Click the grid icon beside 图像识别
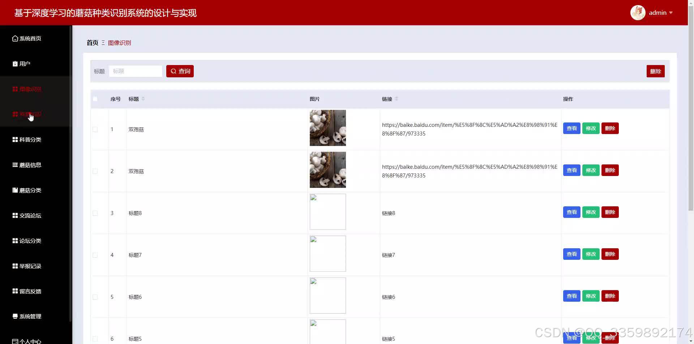This screenshot has height=344, width=694. [x=15, y=89]
